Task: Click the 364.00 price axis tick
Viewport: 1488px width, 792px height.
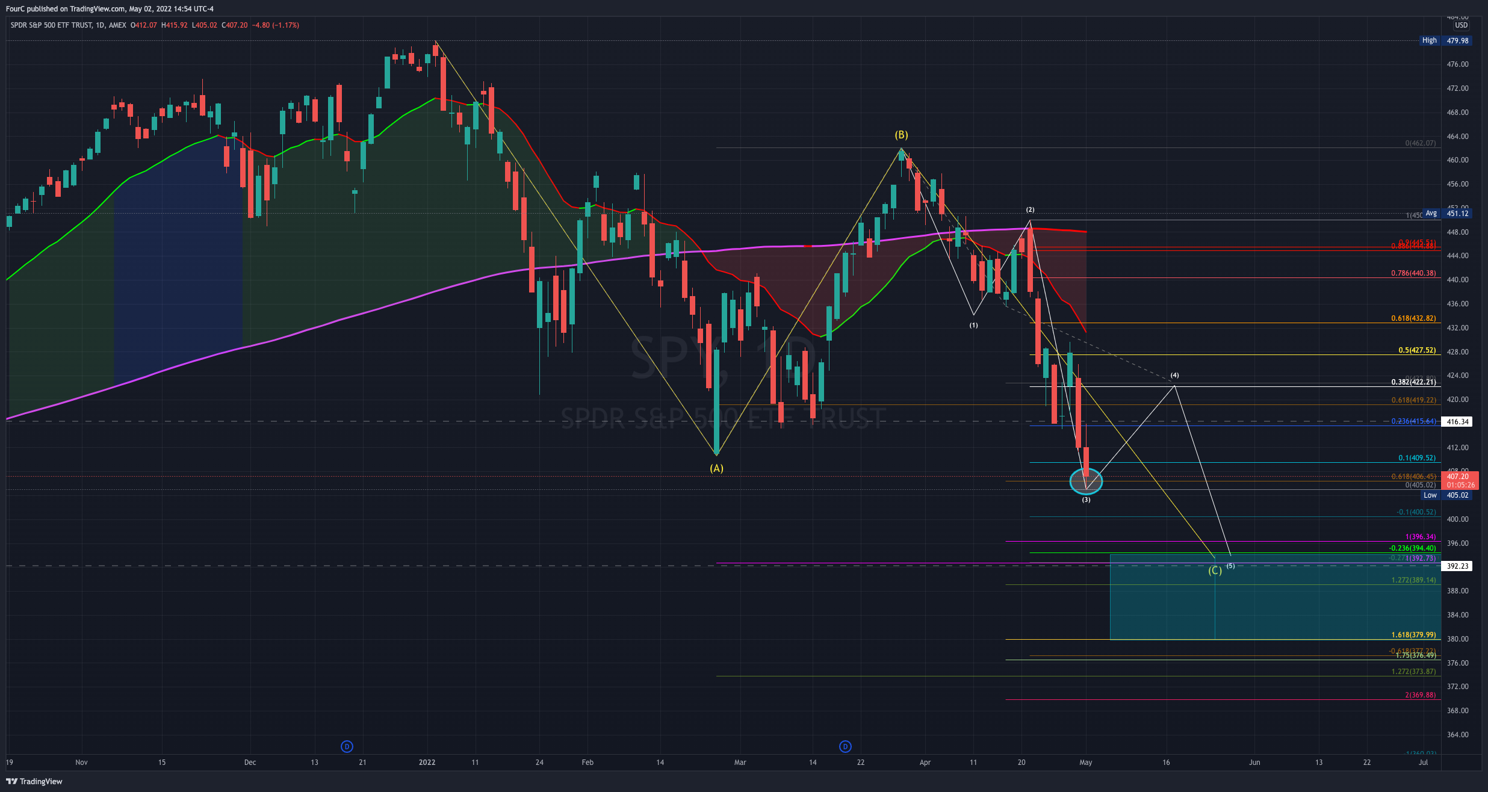Action: (1457, 735)
